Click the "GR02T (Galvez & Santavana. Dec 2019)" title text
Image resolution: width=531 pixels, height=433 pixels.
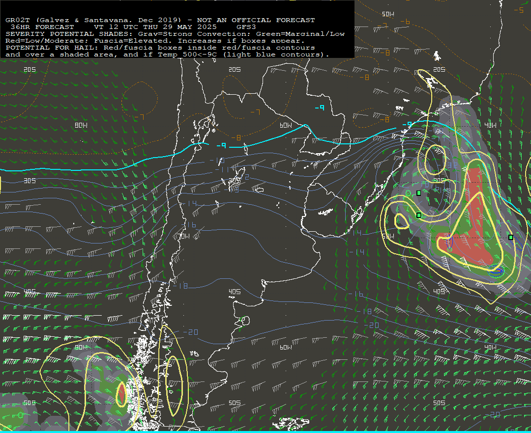[x=93, y=20]
